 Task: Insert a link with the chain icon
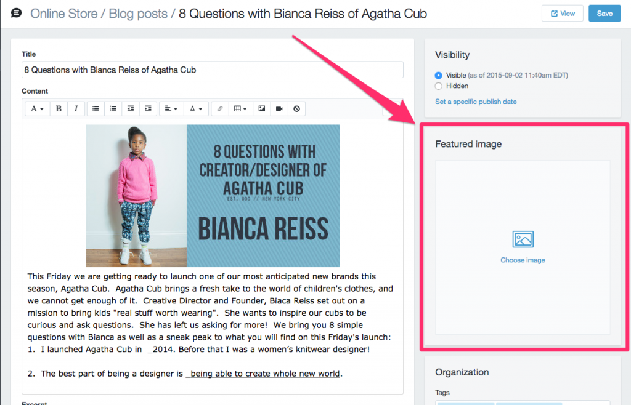point(220,109)
